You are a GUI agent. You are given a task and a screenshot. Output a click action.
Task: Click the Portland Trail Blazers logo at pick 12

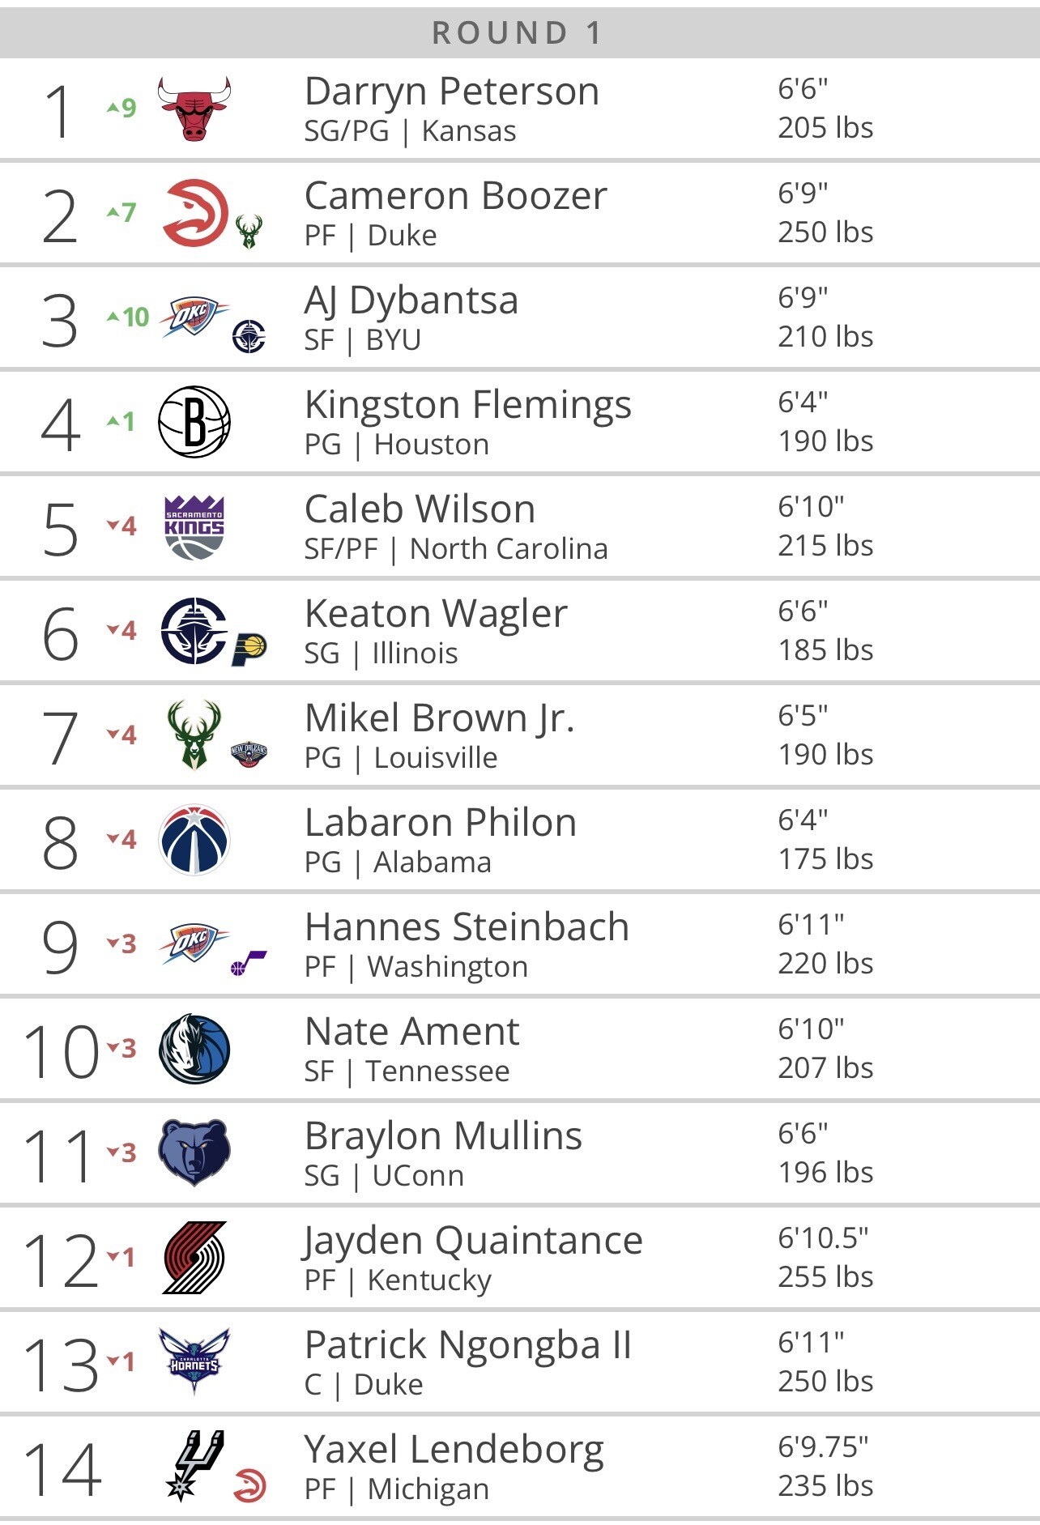click(x=194, y=1258)
